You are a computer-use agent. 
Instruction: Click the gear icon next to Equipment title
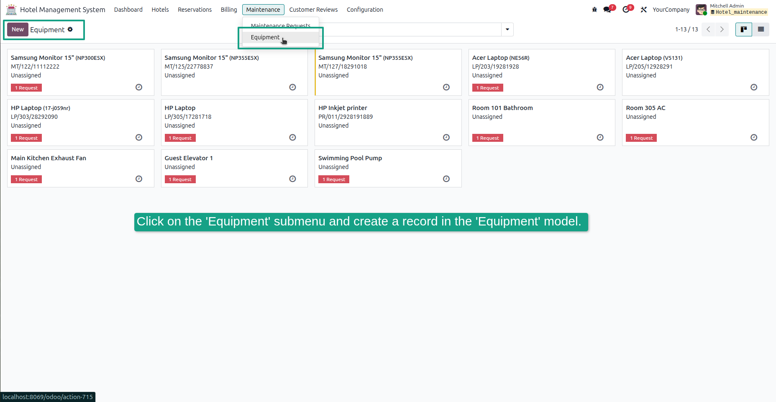(x=70, y=29)
